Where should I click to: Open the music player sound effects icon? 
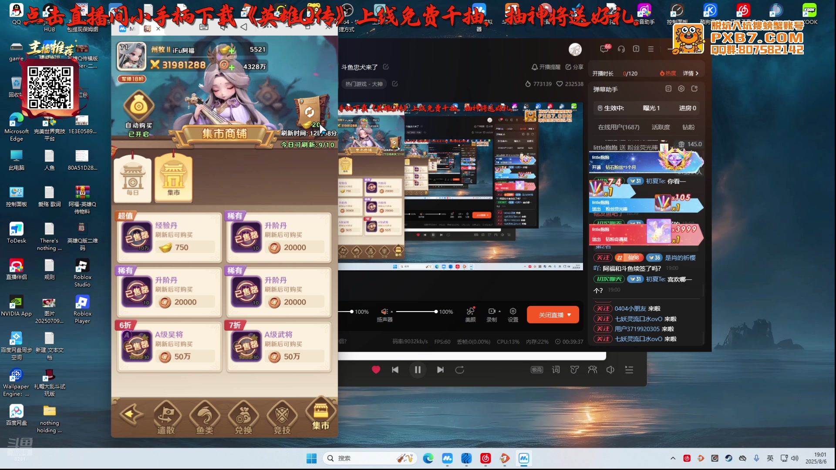pos(574,370)
